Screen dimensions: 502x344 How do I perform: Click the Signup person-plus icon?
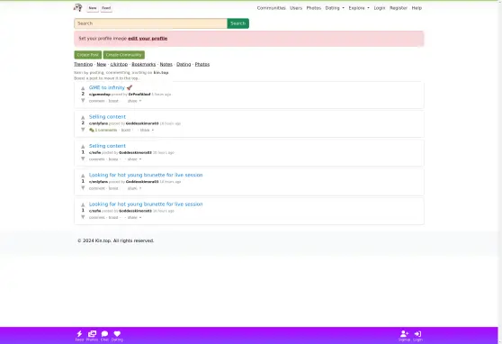(x=404, y=334)
